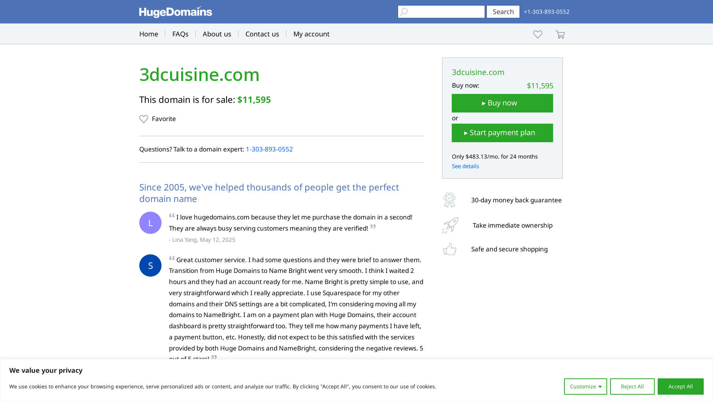This screenshot has height=401, width=713.
Task: Go to the About us page
Action: (217, 34)
